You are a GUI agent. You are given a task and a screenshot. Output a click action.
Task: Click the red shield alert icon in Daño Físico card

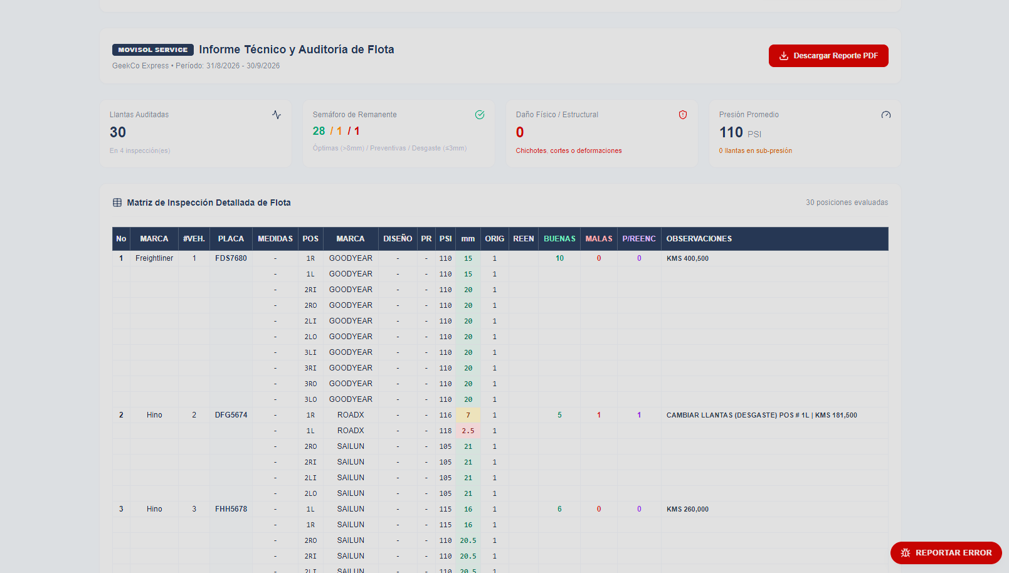tap(683, 115)
